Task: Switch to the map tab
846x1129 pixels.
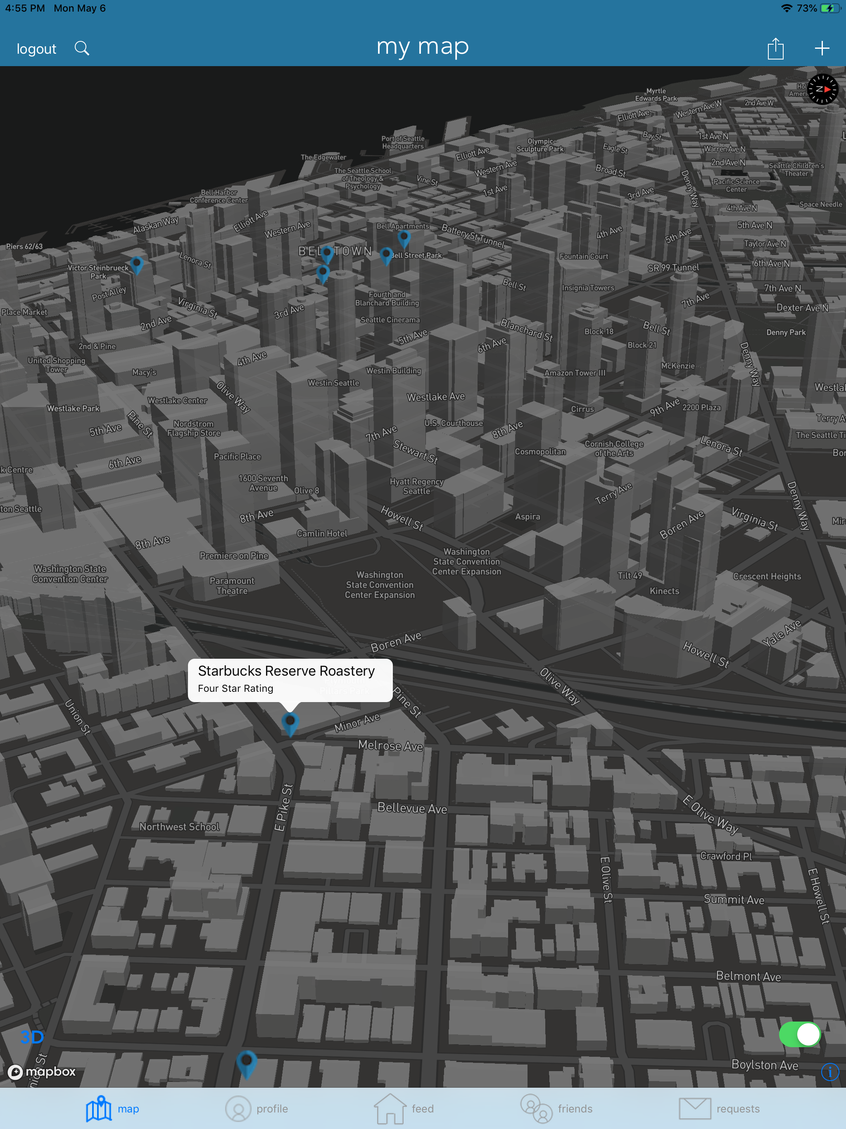Action: pos(112,1109)
